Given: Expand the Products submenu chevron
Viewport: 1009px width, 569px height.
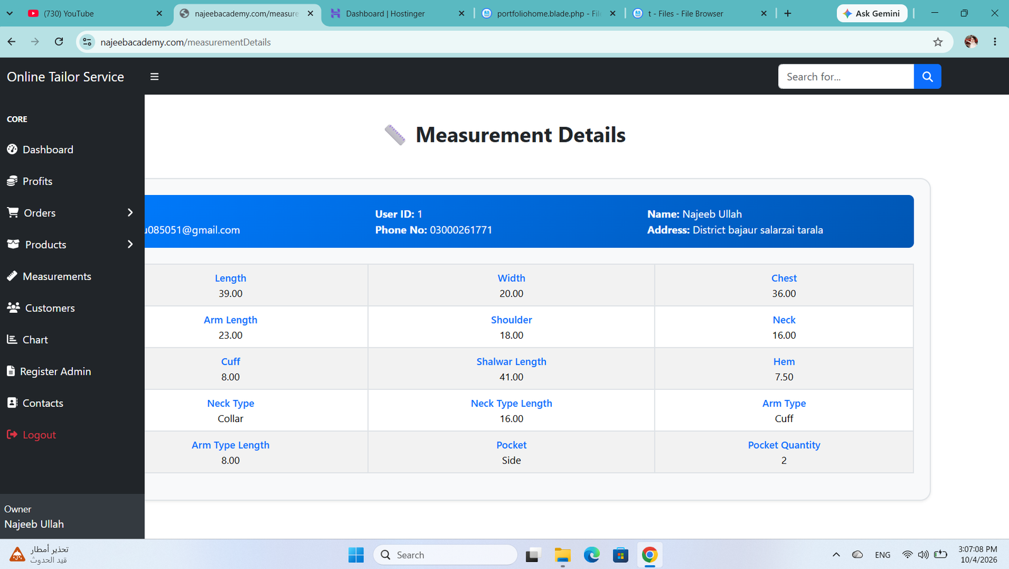Looking at the screenshot, I should pyautogui.click(x=131, y=244).
